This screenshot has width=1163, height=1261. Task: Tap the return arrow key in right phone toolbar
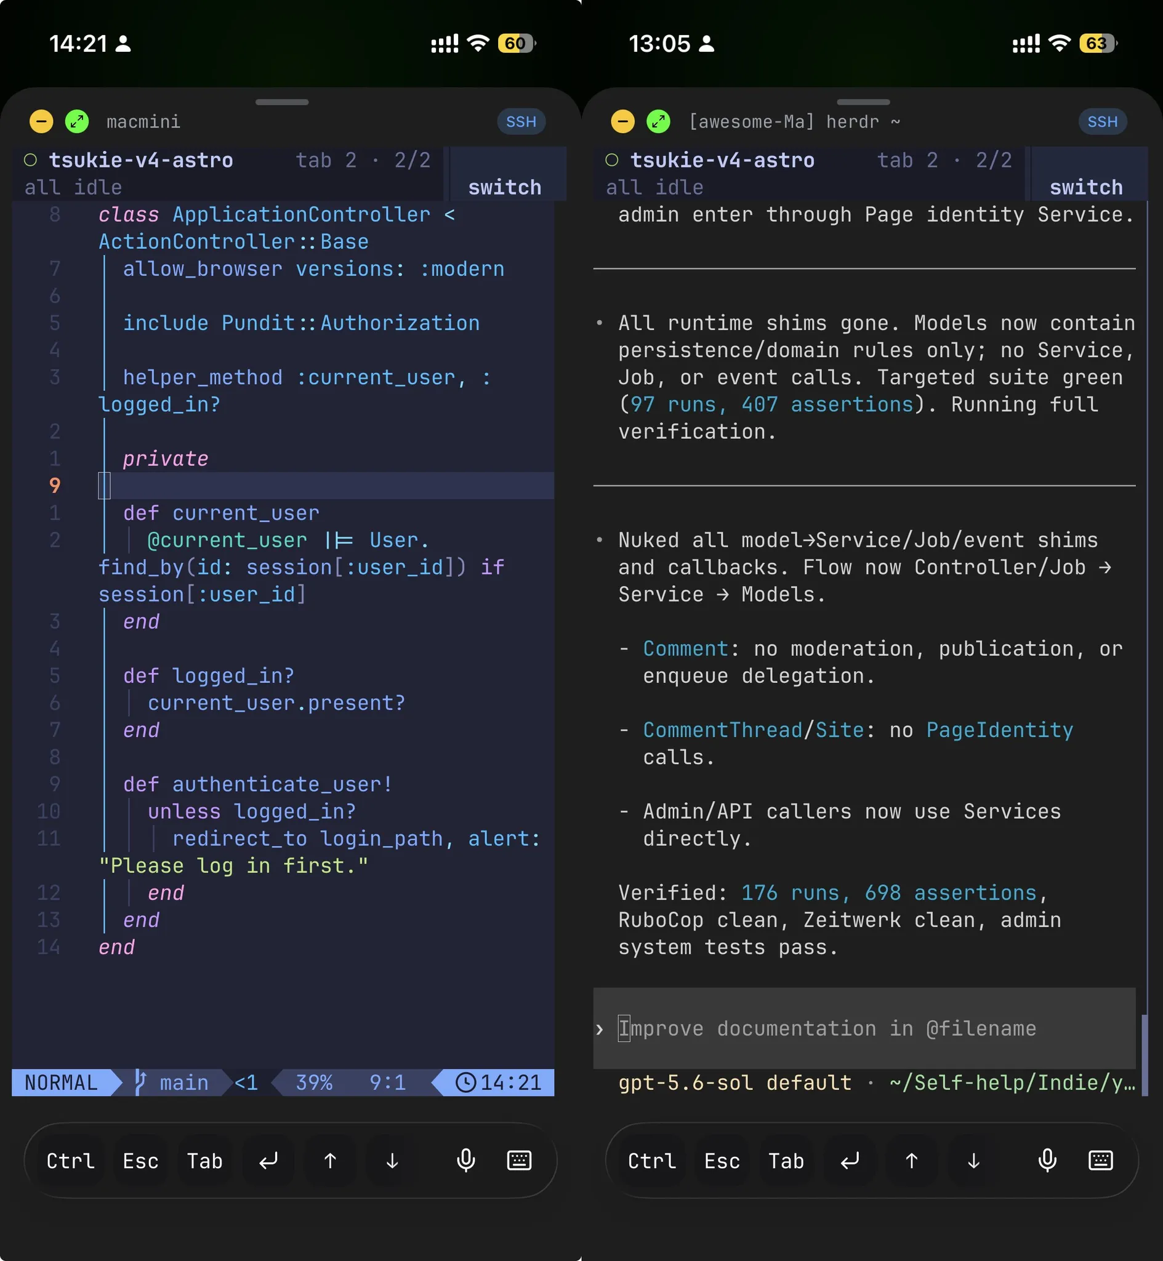coord(850,1161)
